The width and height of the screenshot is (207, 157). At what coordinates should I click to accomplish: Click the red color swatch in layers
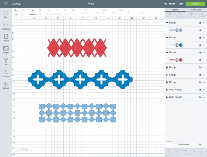[x=181, y=60]
